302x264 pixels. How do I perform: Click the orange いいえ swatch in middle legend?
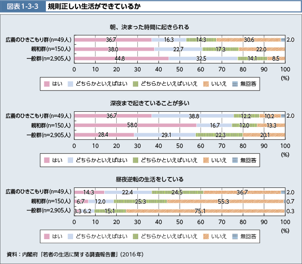pos(206,160)
